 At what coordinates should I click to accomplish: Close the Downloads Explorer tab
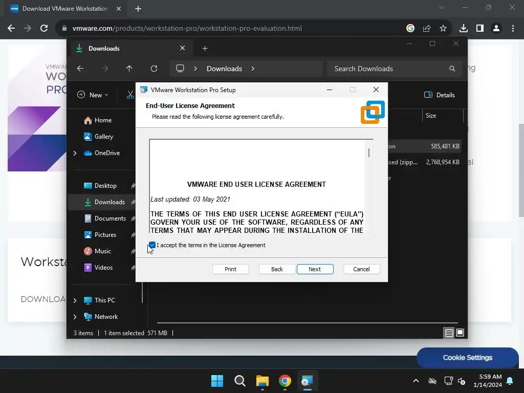click(x=183, y=48)
